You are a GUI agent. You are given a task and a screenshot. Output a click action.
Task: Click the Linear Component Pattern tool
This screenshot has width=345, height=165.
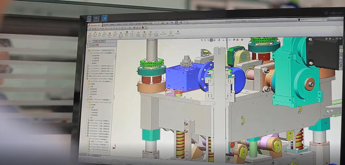[104, 34]
